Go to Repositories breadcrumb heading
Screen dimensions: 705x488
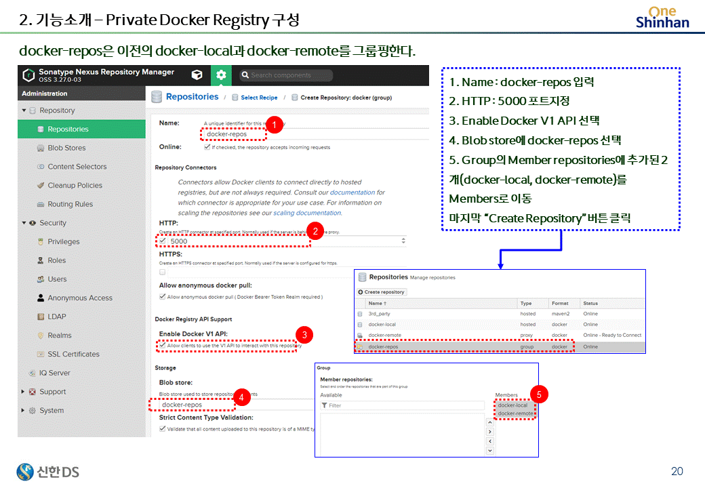192,97
